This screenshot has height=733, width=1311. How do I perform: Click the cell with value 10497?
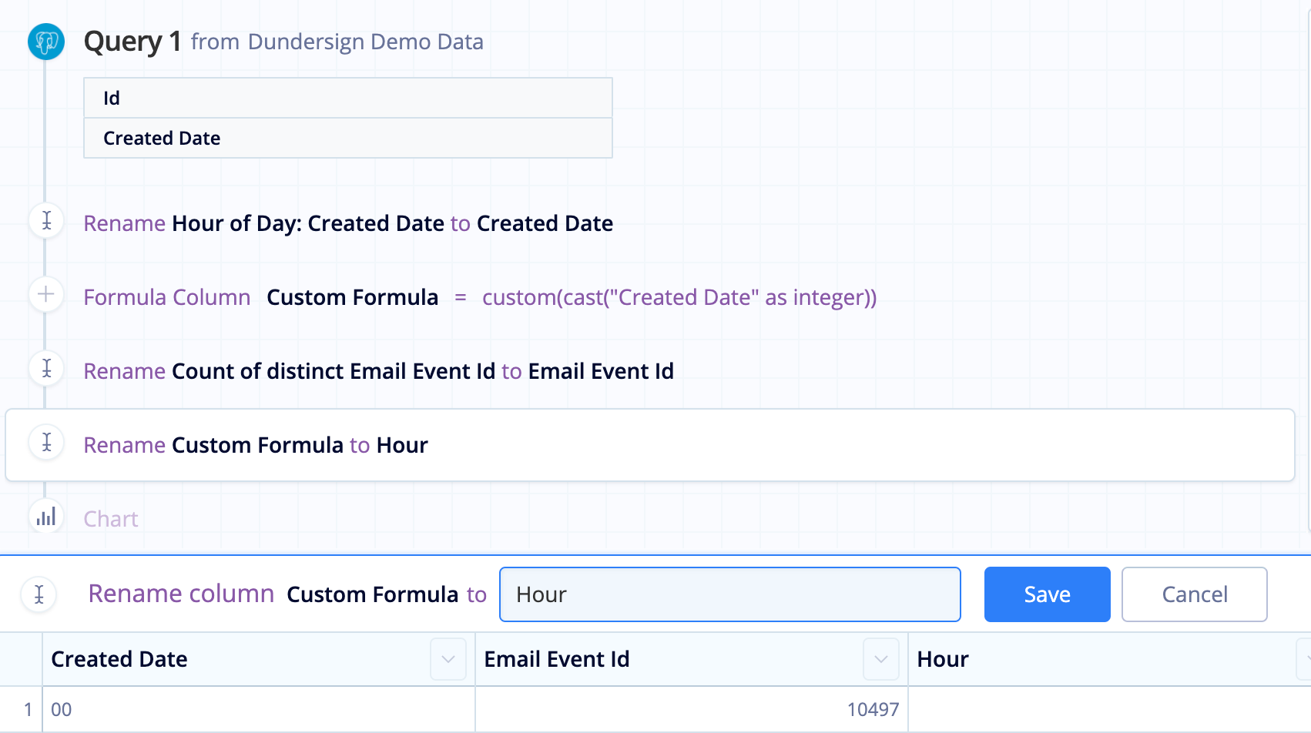click(692, 709)
